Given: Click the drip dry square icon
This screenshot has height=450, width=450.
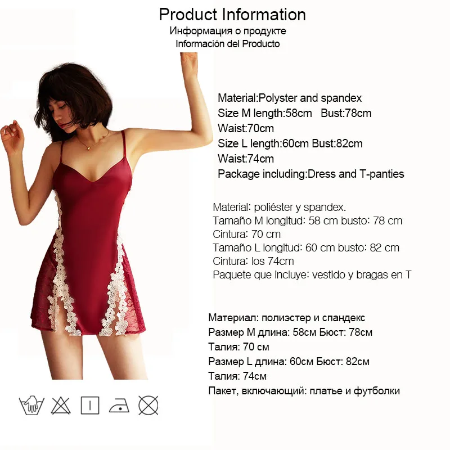Looking at the screenshot, I should (x=90, y=406).
